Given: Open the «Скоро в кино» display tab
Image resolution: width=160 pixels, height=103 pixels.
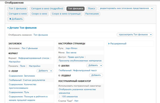Looking at the screenshot, I should point(39,14).
